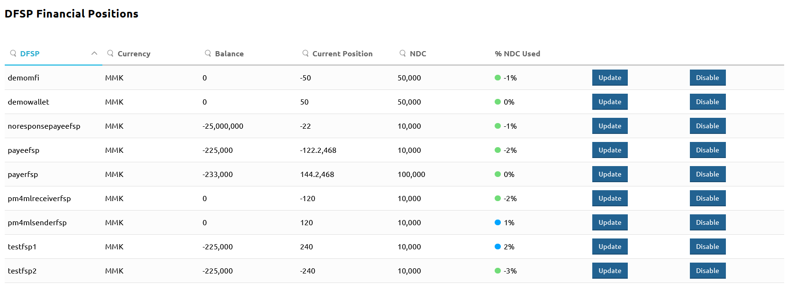Update pm4mlsenderfsp entry
The height and width of the screenshot is (291, 787).
click(x=610, y=222)
